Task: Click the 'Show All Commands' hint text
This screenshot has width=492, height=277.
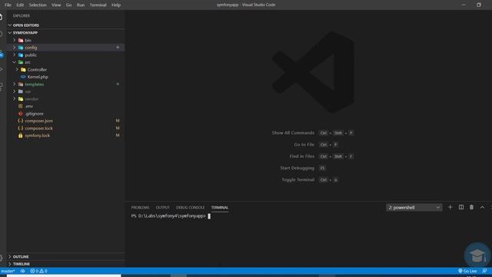Action: tap(293, 133)
